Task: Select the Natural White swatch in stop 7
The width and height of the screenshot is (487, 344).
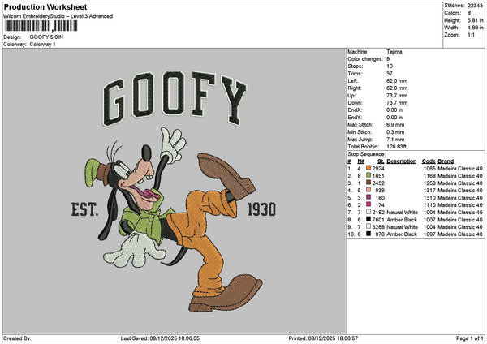Action: (x=368, y=212)
